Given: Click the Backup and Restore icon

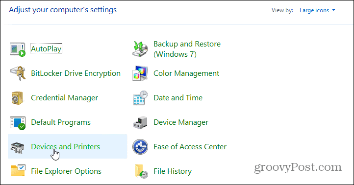Looking at the screenshot, I should (140, 49).
